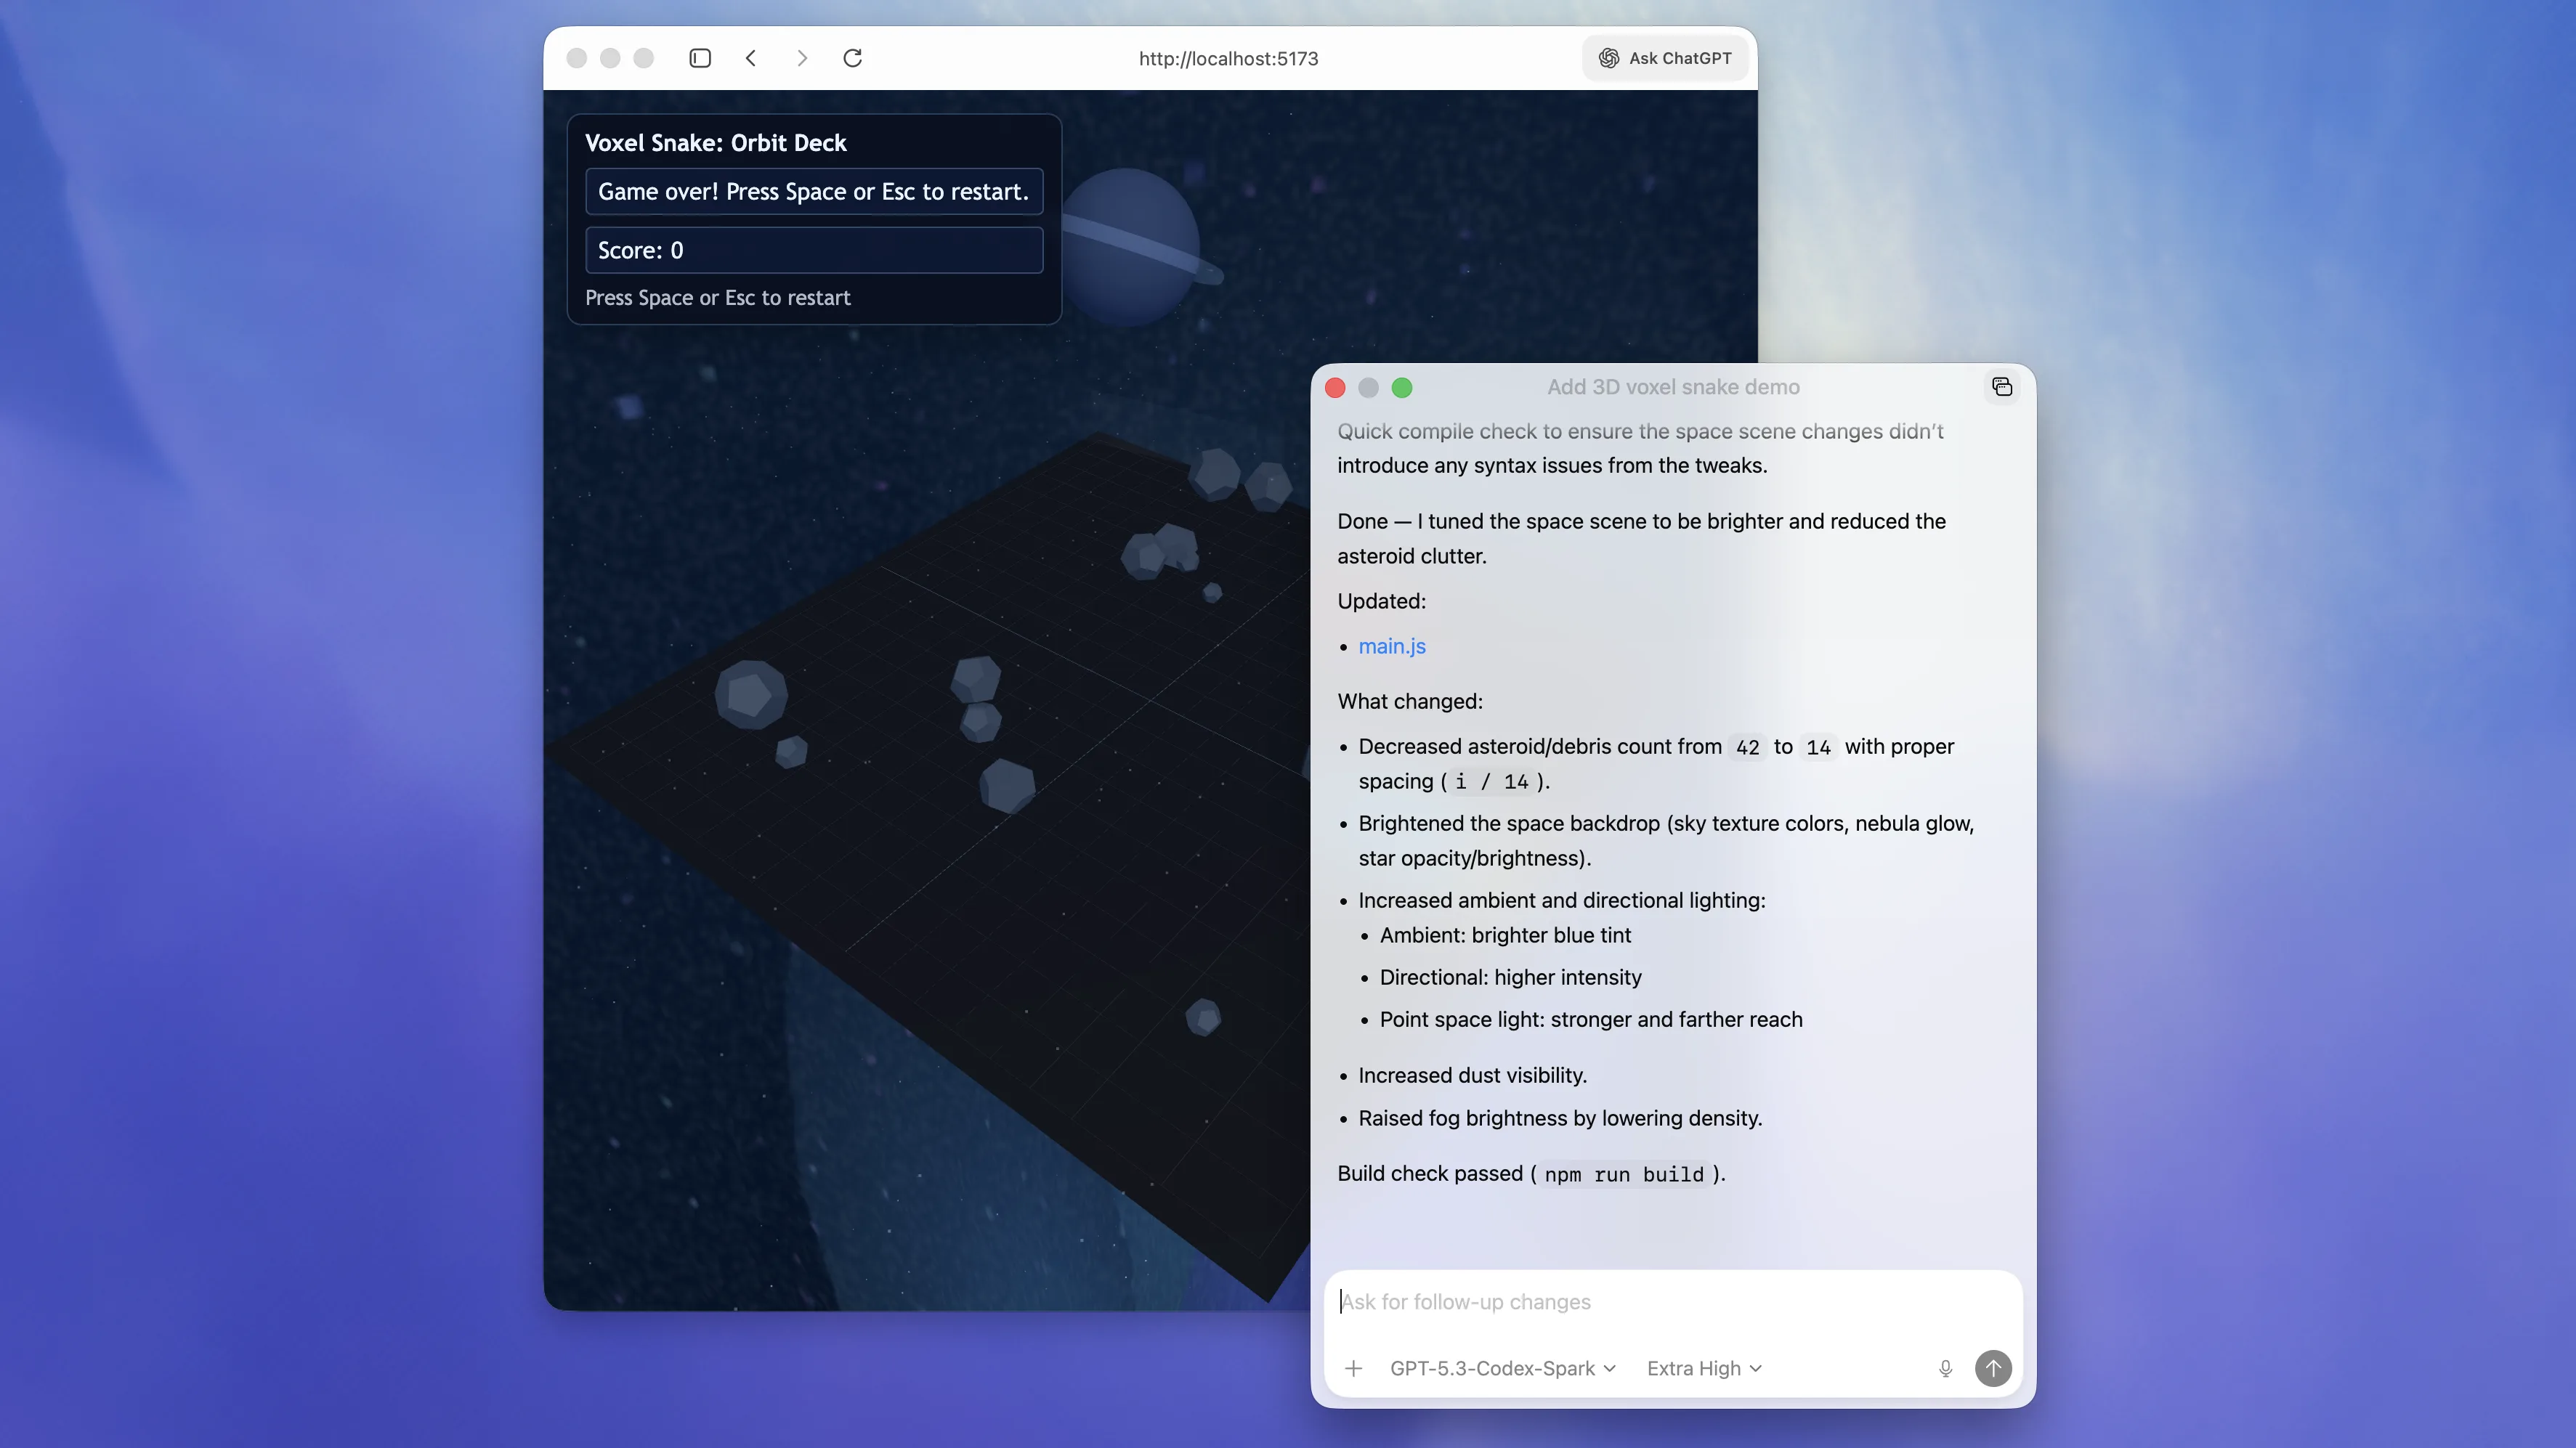Click the Score: 0 box
Image resolution: width=2576 pixels, height=1448 pixels.
pos(813,251)
